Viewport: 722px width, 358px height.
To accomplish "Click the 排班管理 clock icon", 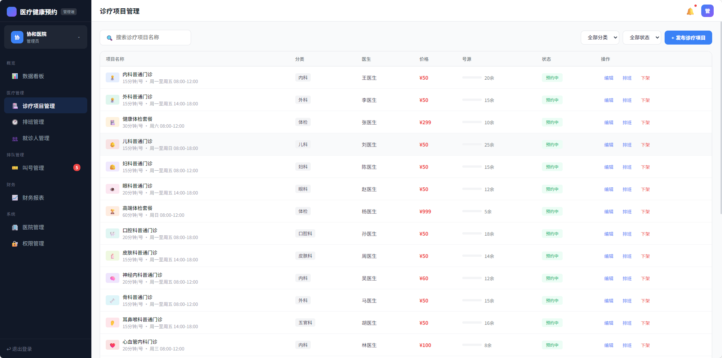I will (x=15, y=122).
